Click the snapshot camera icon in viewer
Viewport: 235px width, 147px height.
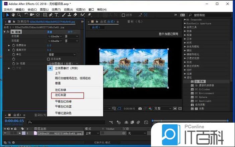click(140, 109)
